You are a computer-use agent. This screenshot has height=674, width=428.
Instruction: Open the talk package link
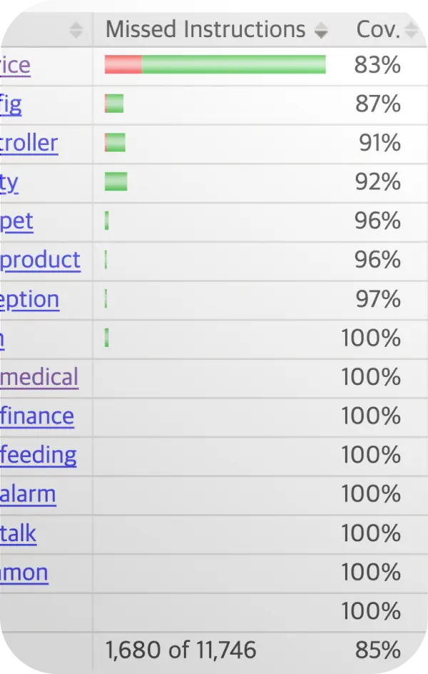18,533
